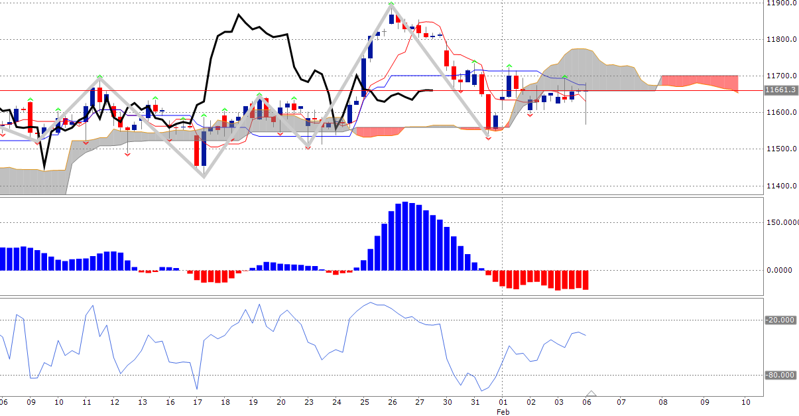The width and height of the screenshot is (799, 416).
Task: Click the -80.000 level label
Action: coord(780,376)
